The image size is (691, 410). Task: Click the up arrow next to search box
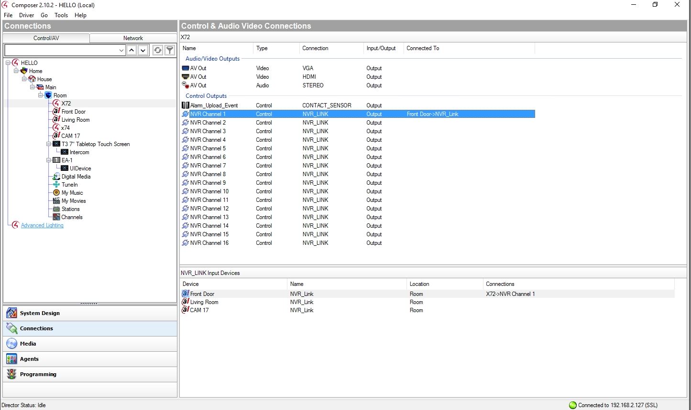[x=132, y=50]
